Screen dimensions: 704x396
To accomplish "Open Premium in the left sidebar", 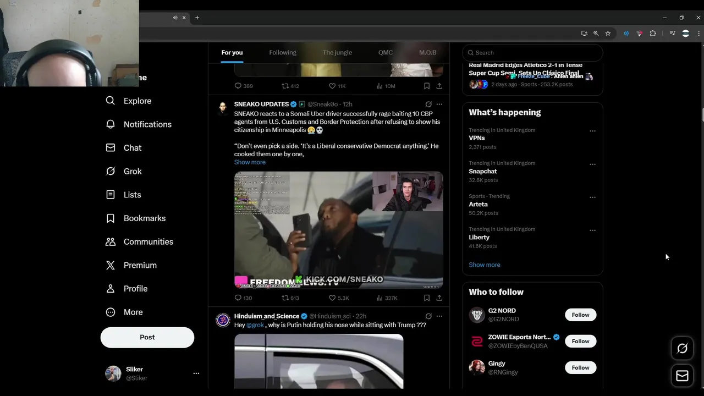I will (x=131, y=265).
